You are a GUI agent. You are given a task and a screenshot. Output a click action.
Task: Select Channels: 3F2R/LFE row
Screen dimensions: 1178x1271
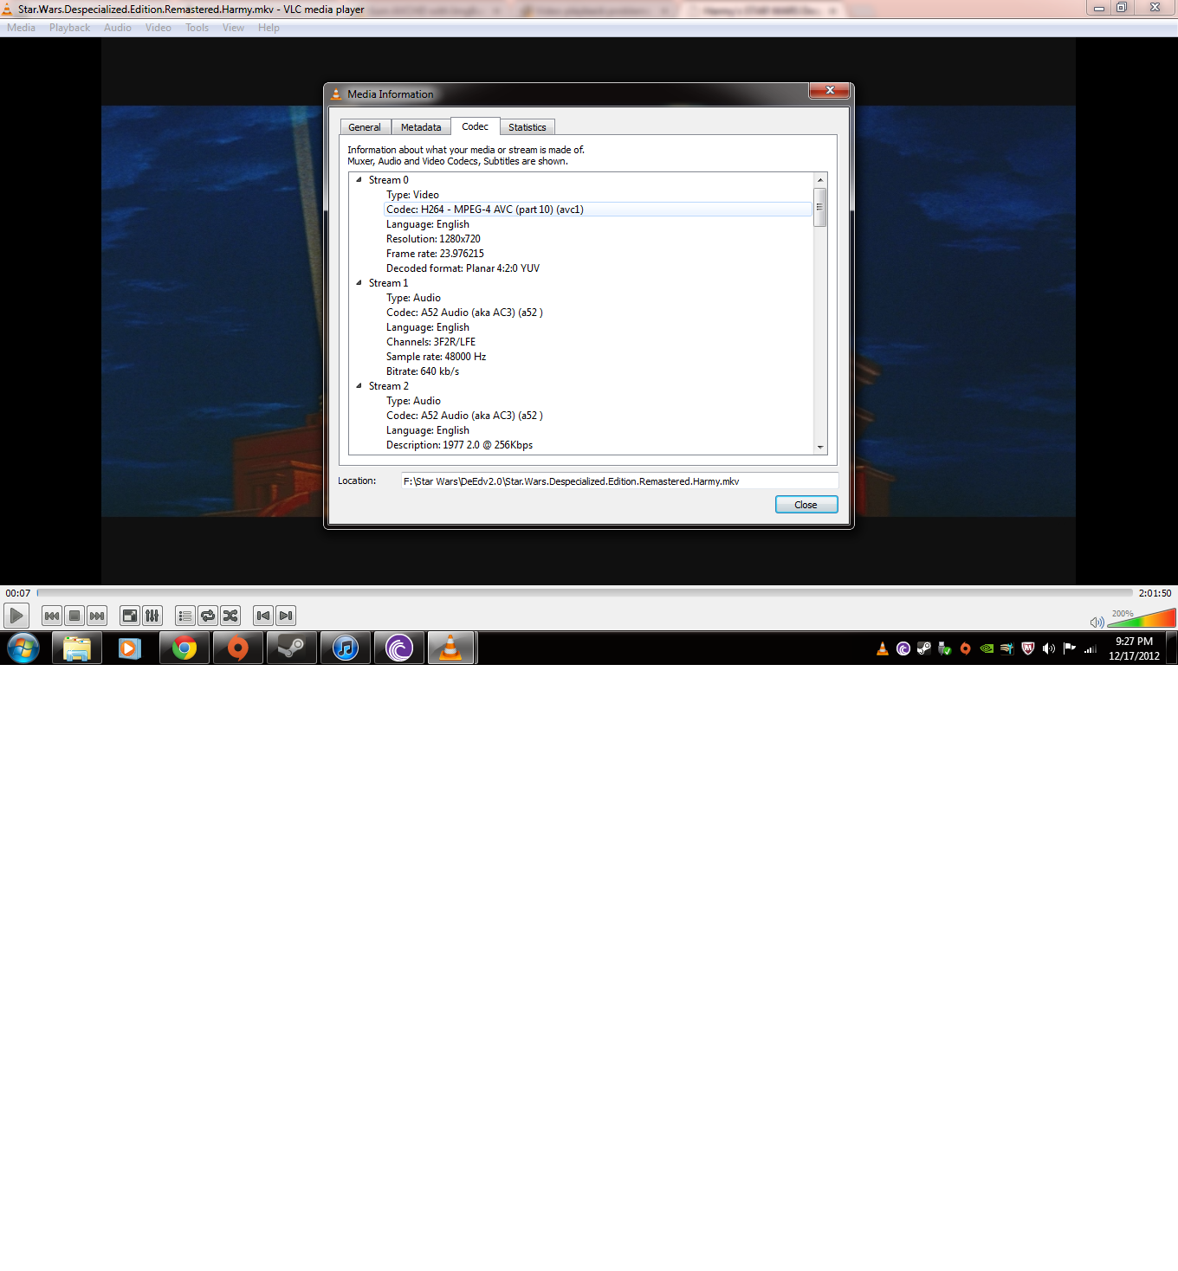pos(430,342)
